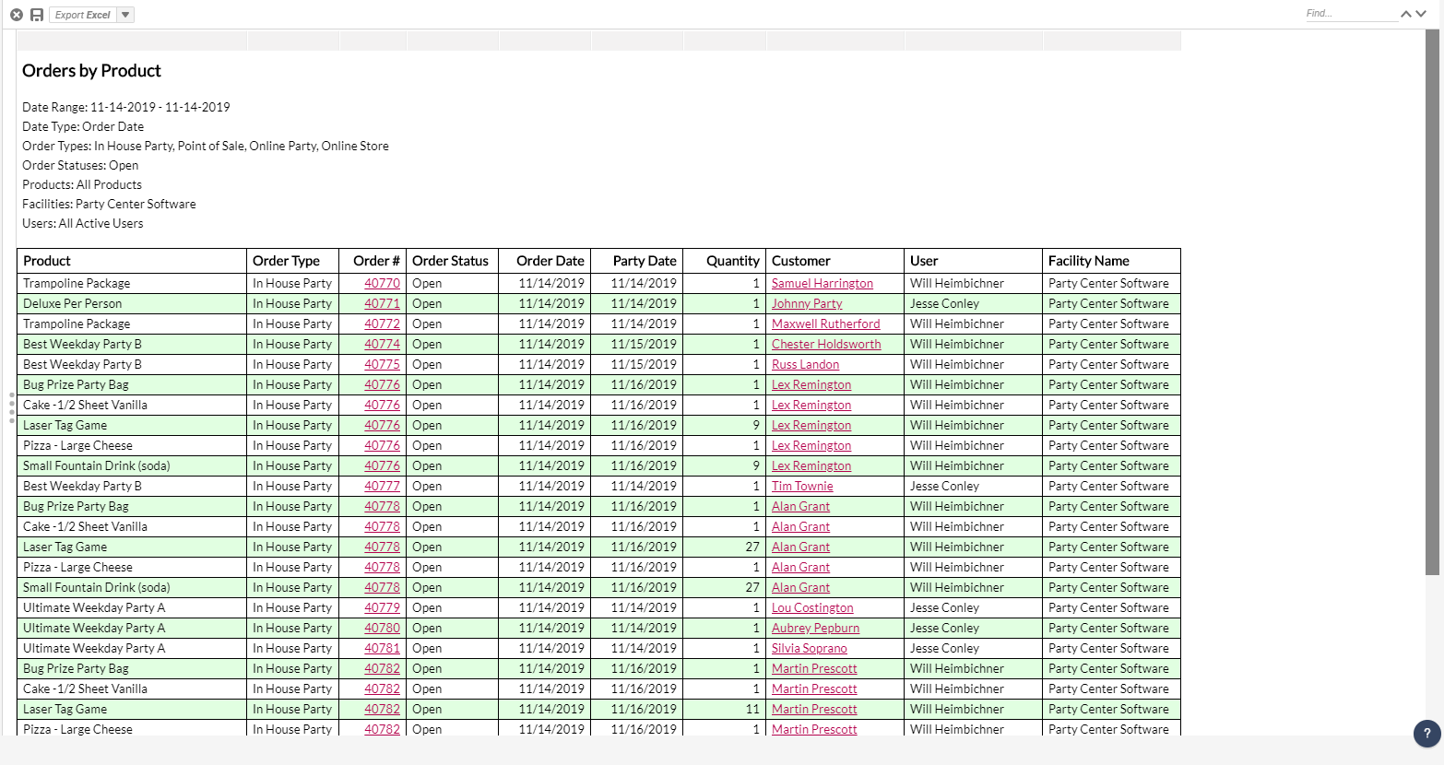Open customer Aubrey Pepburn link
1444x765 pixels.
click(815, 628)
